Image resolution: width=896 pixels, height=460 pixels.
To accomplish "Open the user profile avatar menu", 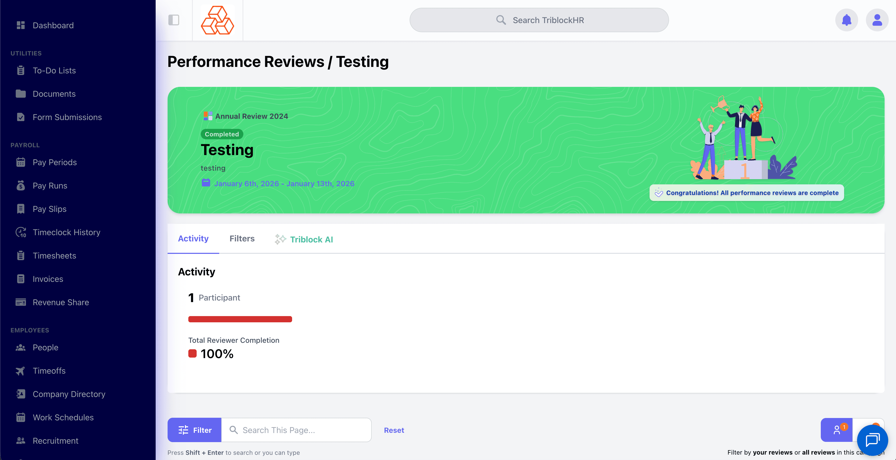I will pos(877,20).
